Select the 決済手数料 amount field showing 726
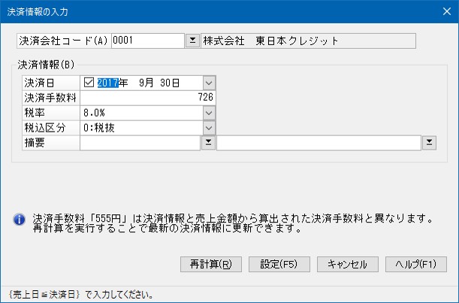Screen dimensions: 459x303 point(149,98)
